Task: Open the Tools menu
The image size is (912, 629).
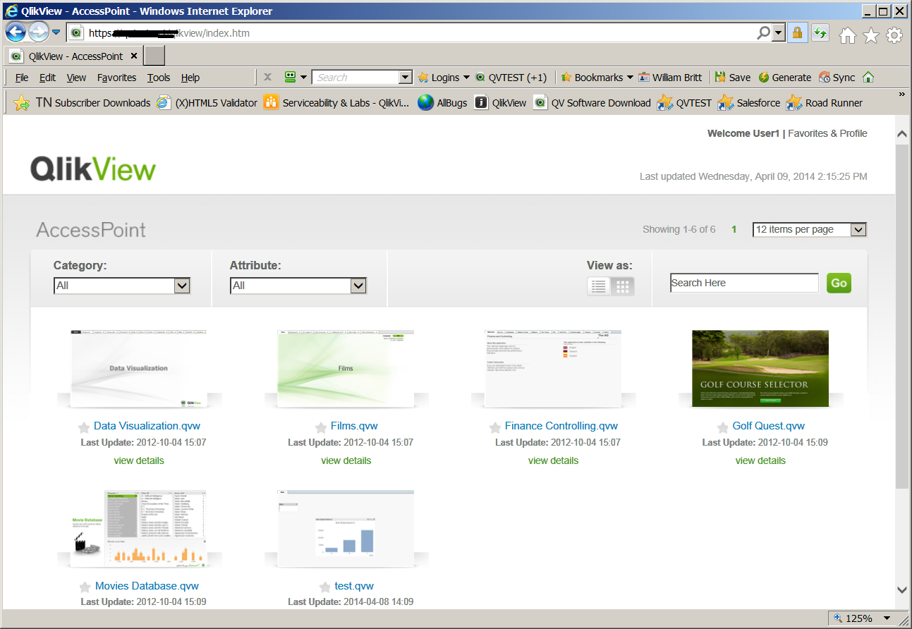Action: tap(159, 78)
